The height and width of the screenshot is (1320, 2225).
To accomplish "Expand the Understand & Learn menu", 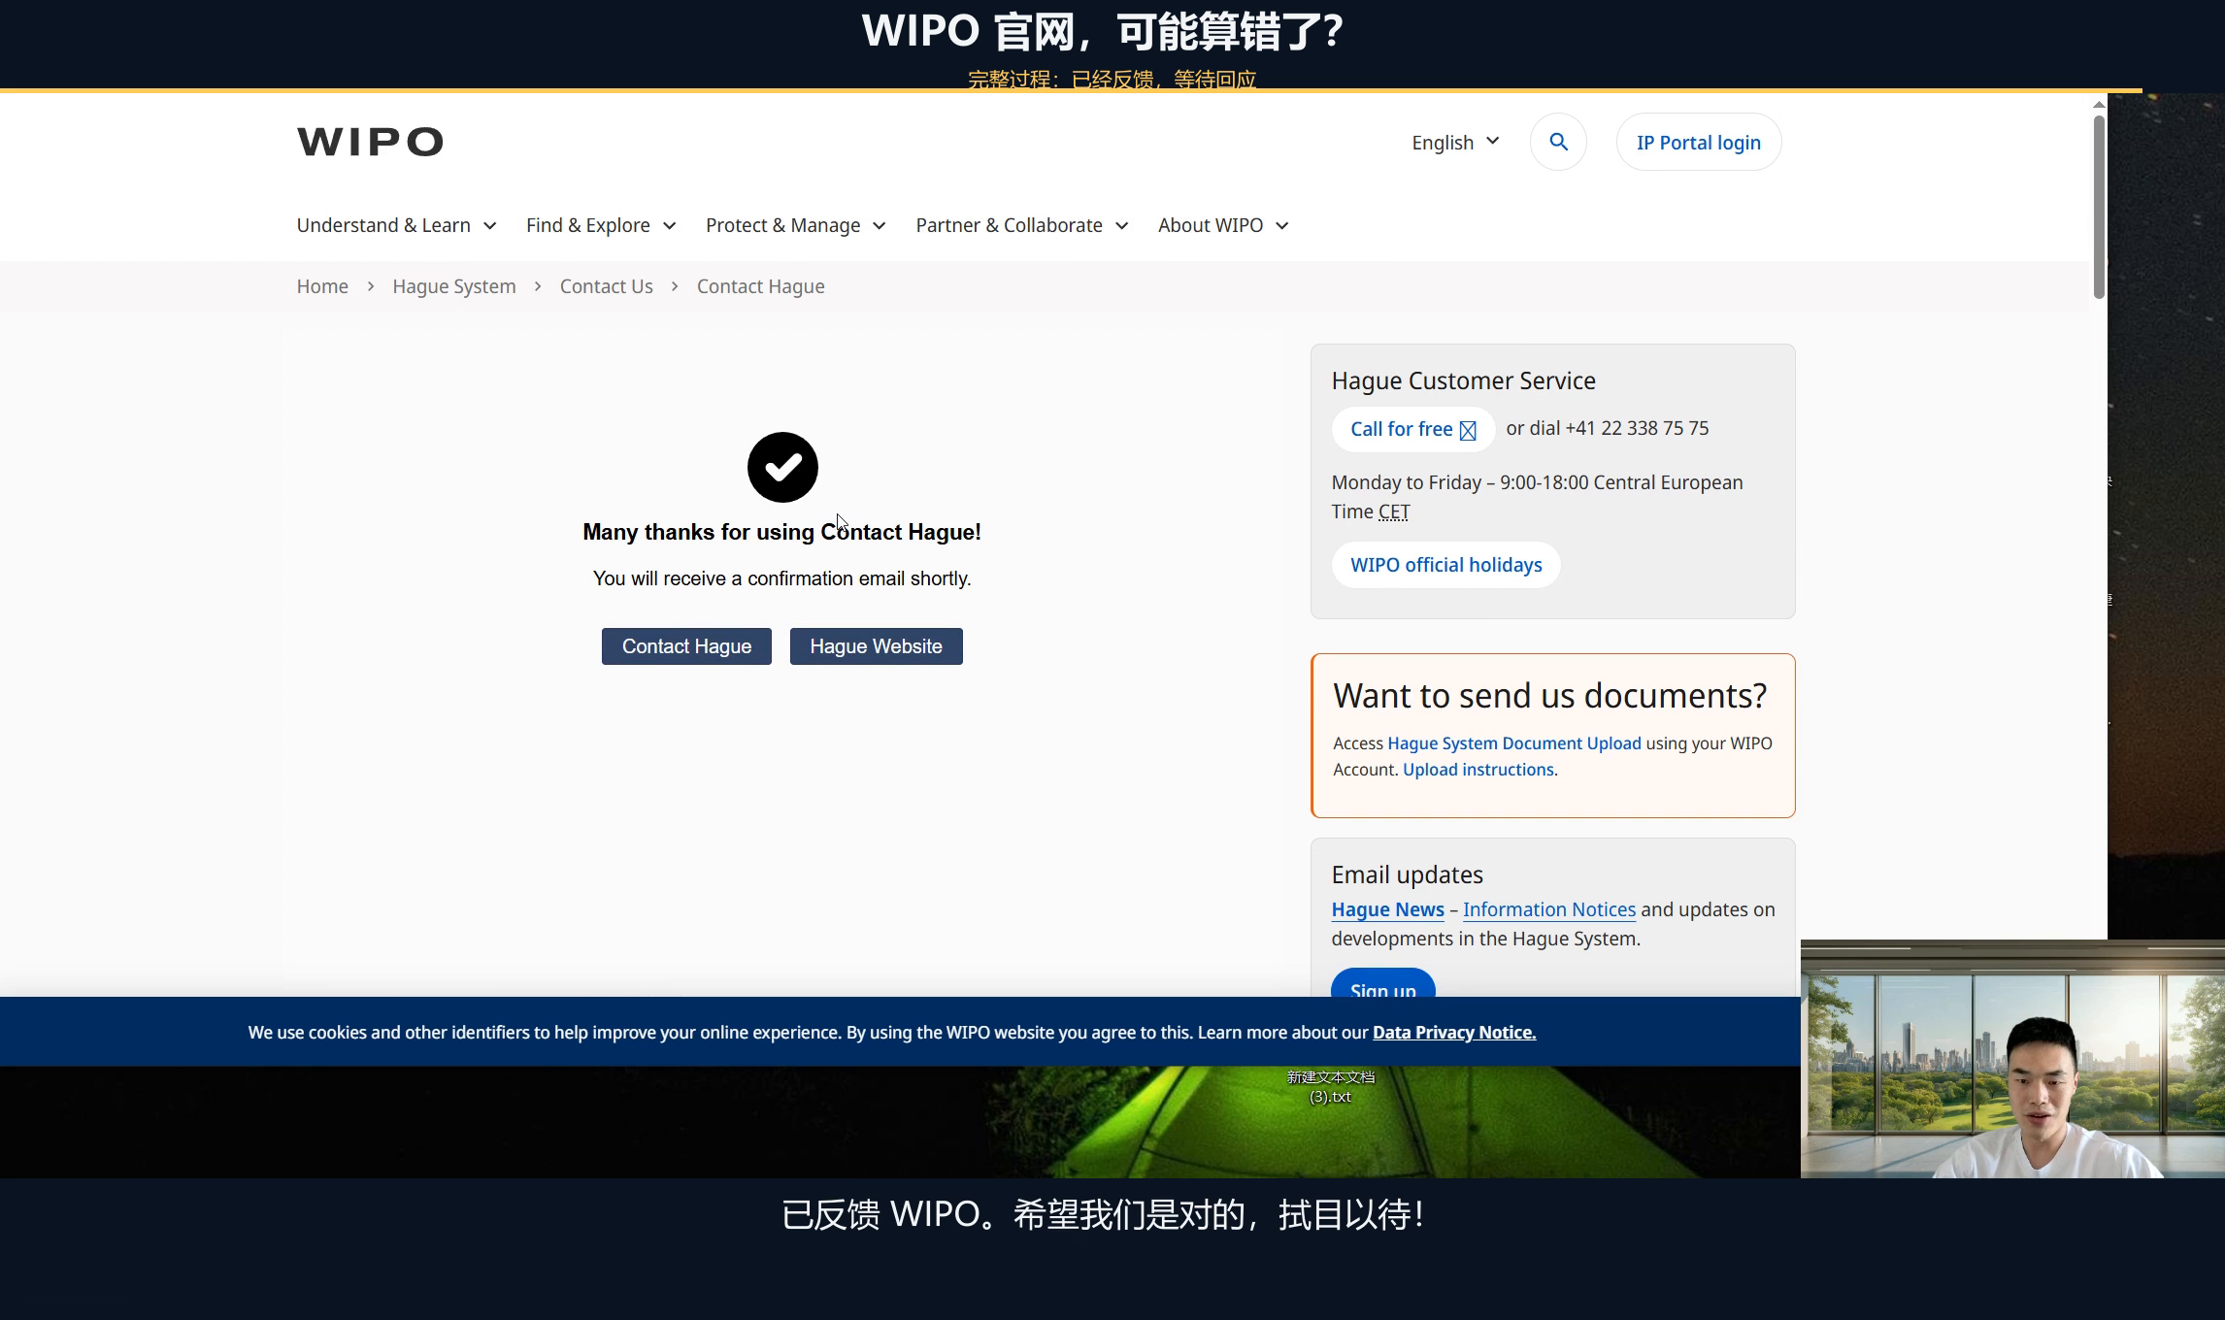I will click(396, 225).
